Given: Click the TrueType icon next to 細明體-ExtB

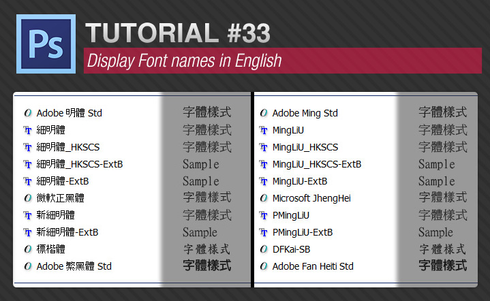Looking at the screenshot, I should (x=28, y=181).
